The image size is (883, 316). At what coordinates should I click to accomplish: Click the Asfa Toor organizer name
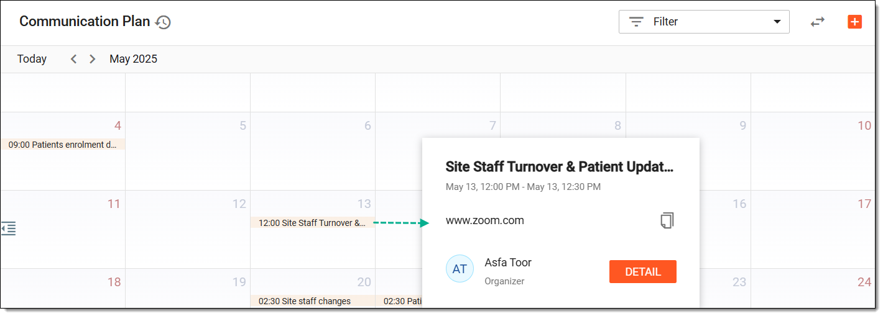508,263
